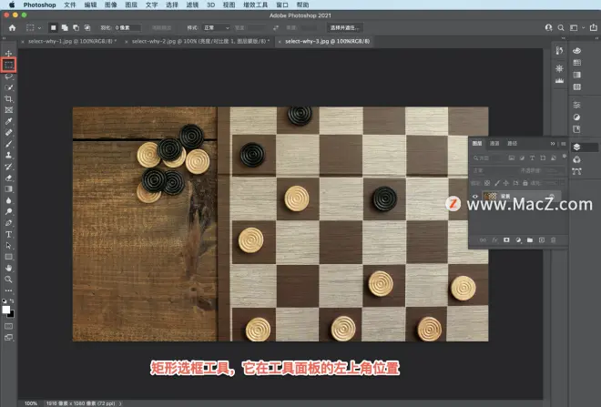Select the Move tool

pyautogui.click(x=8, y=54)
